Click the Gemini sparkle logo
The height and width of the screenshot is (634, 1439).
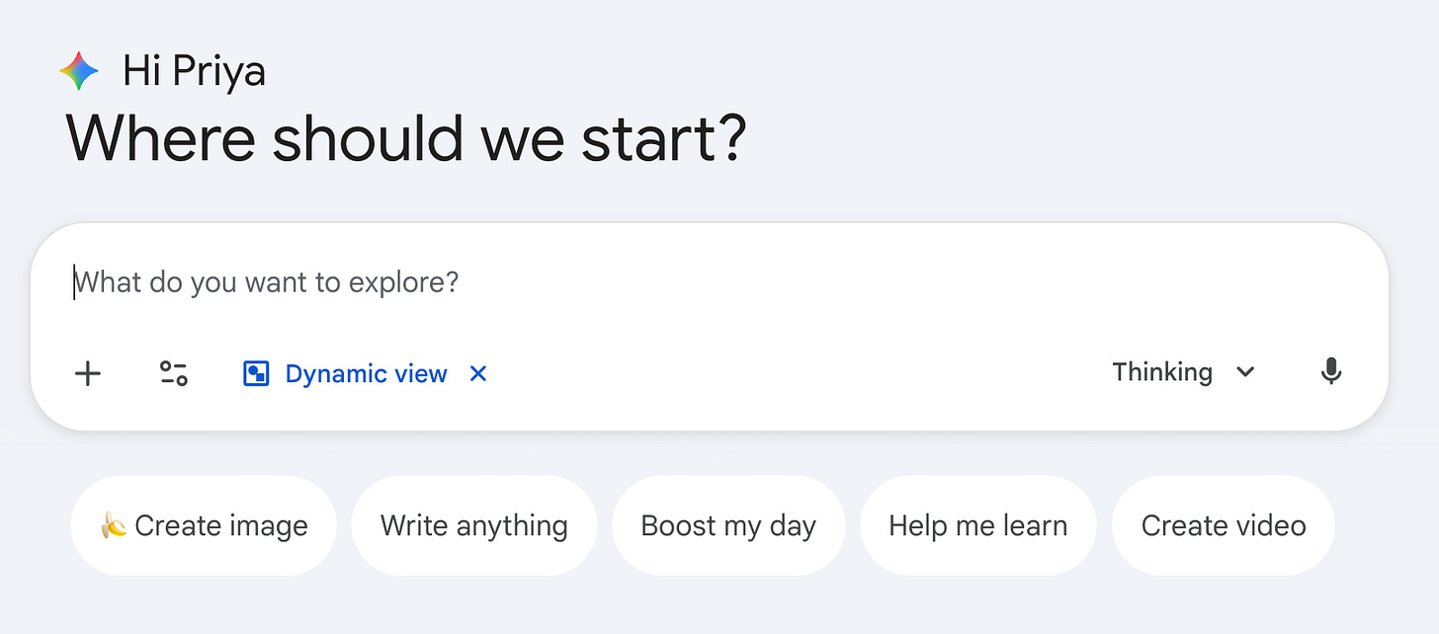coord(79,71)
